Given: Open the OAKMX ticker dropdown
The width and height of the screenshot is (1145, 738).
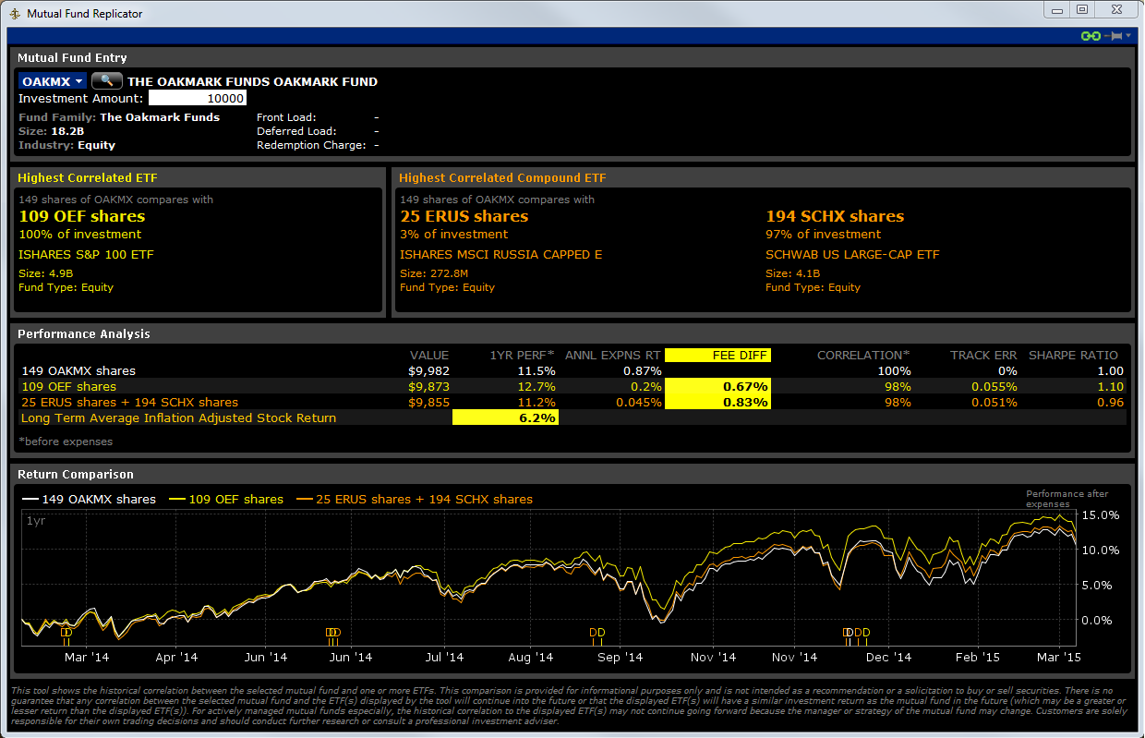Looking at the screenshot, I should (x=53, y=81).
